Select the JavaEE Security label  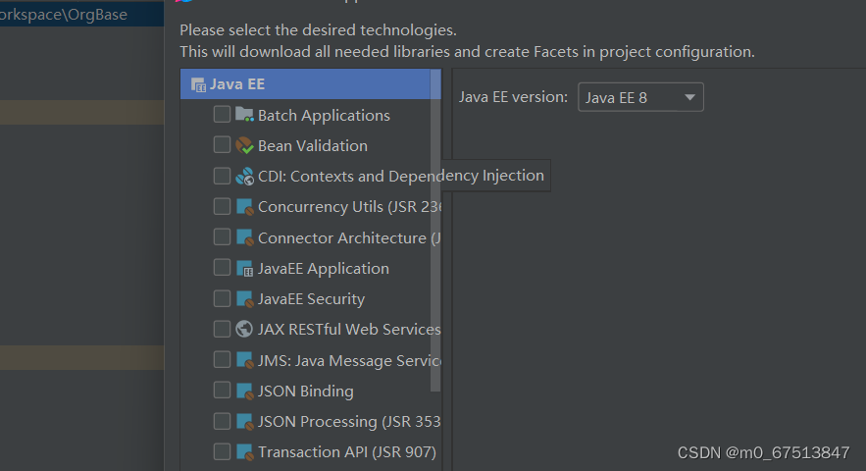(x=311, y=299)
